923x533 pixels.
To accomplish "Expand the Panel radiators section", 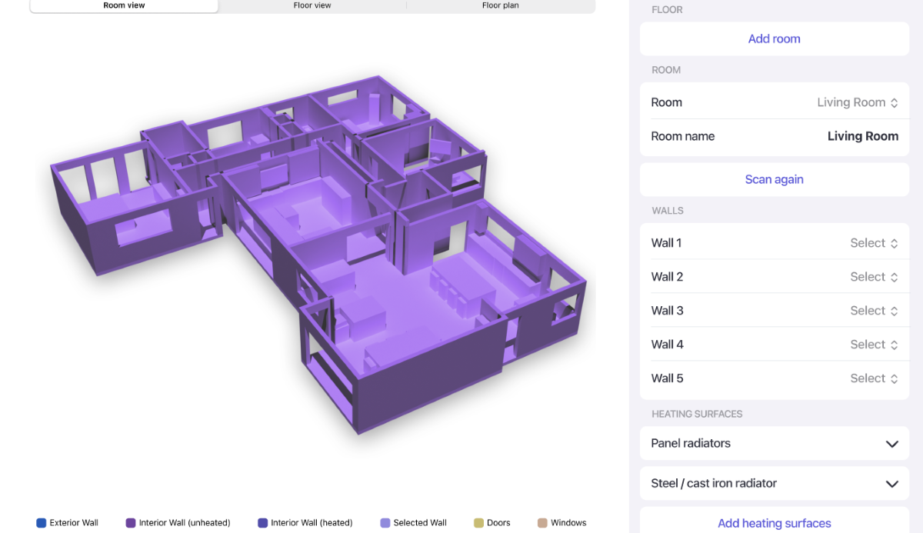I will point(891,444).
